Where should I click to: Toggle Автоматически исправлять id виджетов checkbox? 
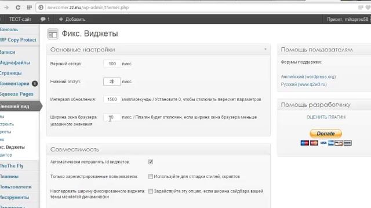151,162
